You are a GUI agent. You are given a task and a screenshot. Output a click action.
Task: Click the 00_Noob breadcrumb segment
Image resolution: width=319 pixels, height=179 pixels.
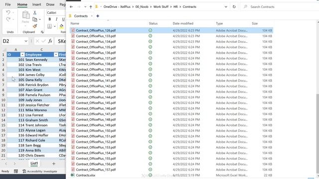(x=142, y=6)
